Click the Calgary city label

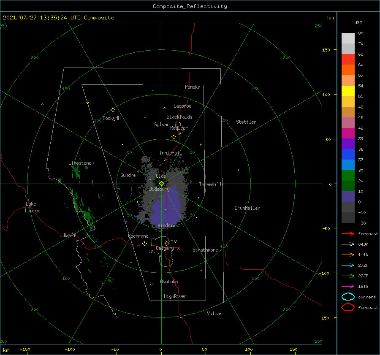[165, 248]
